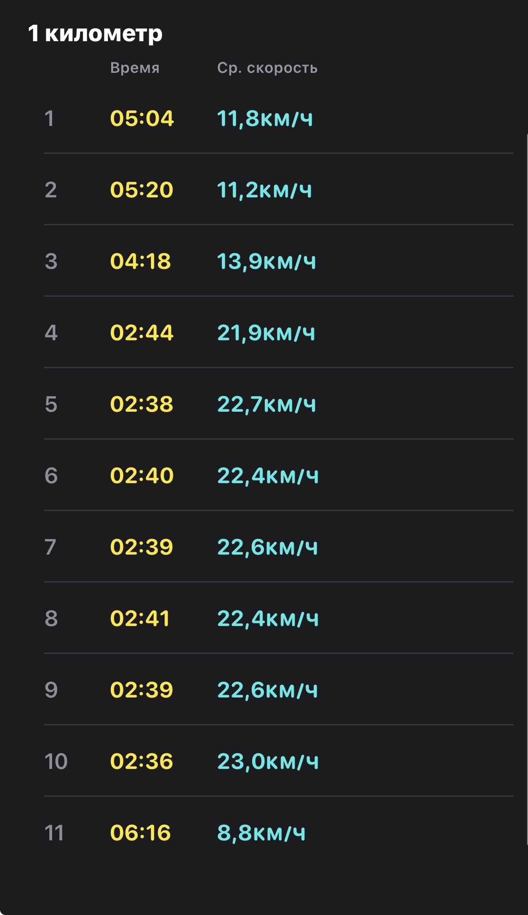Click the vertical scrollbar on the right edge
The height and width of the screenshot is (915, 528).
coord(526,490)
